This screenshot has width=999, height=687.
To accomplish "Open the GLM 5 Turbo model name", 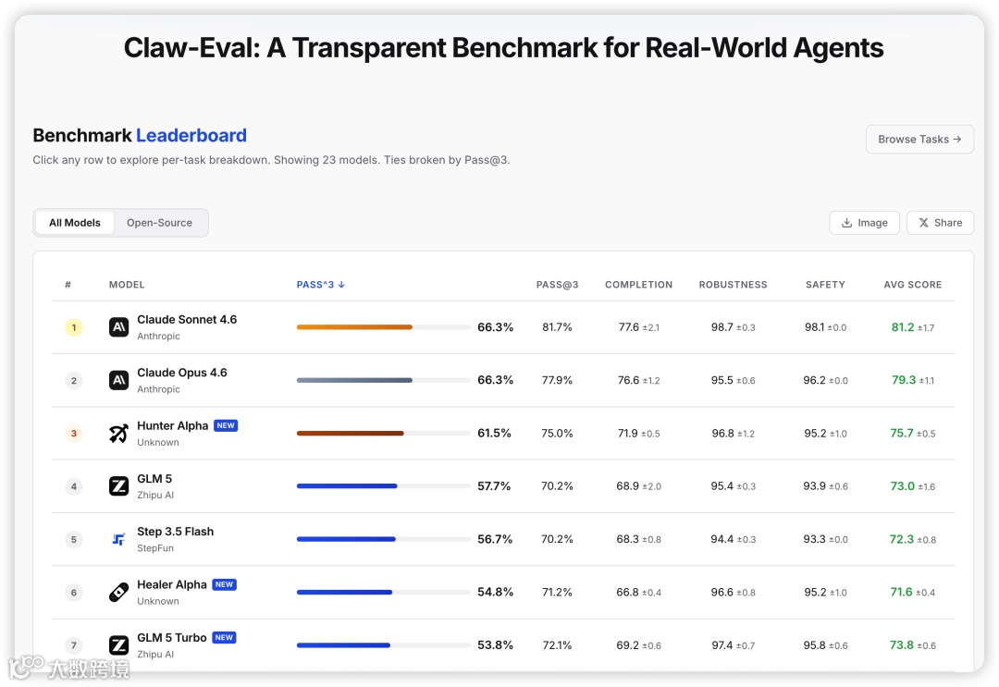I will (x=171, y=637).
